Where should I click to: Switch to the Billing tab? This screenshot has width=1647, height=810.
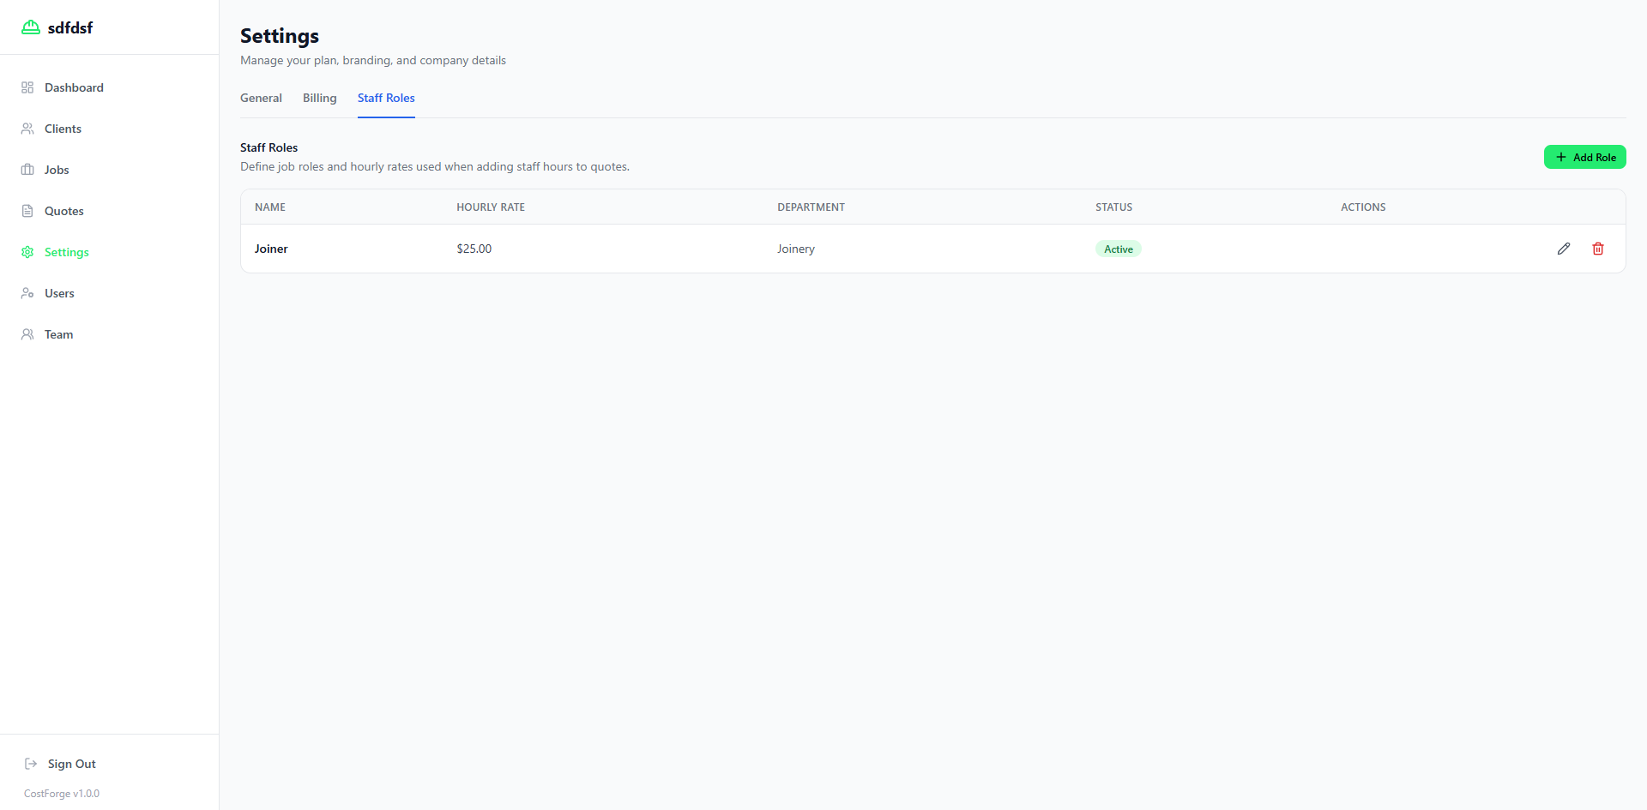319,98
